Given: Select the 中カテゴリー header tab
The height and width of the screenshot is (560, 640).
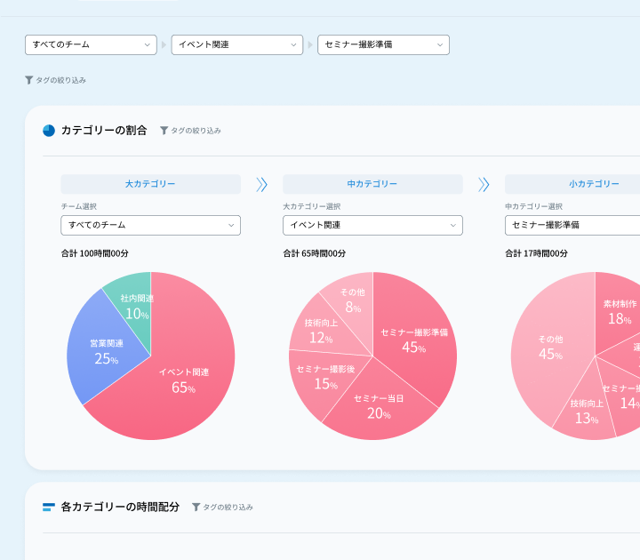Looking at the screenshot, I should coord(372,184).
